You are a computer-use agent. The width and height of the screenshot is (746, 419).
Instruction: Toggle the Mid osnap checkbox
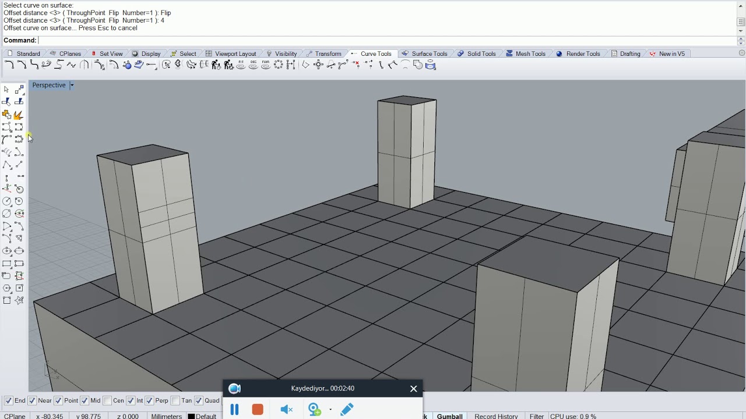(84, 400)
